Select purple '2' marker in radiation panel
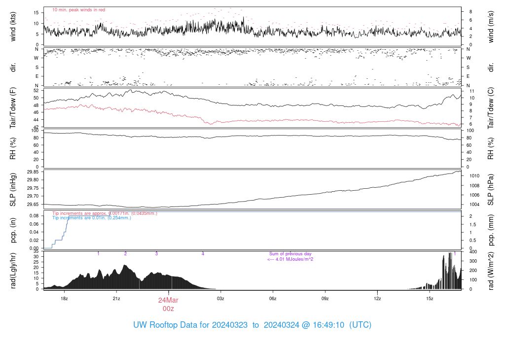The height and width of the screenshot is (345, 505). pos(125,254)
